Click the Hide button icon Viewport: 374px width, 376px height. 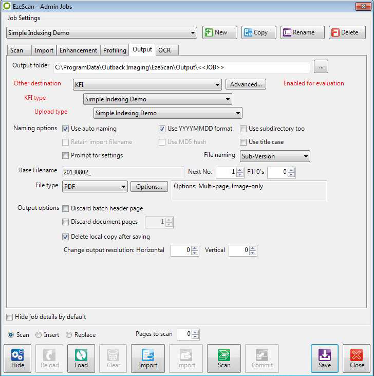point(17,355)
